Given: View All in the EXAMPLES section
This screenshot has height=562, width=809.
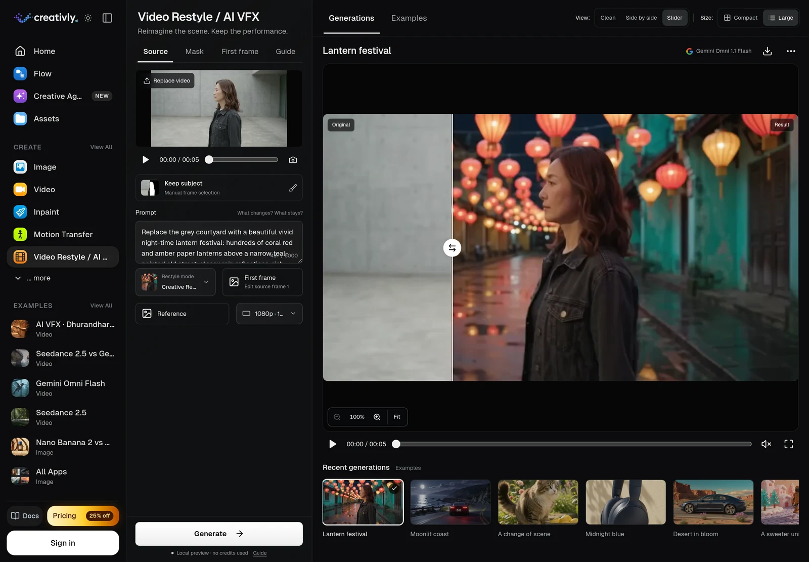Looking at the screenshot, I should (x=101, y=306).
